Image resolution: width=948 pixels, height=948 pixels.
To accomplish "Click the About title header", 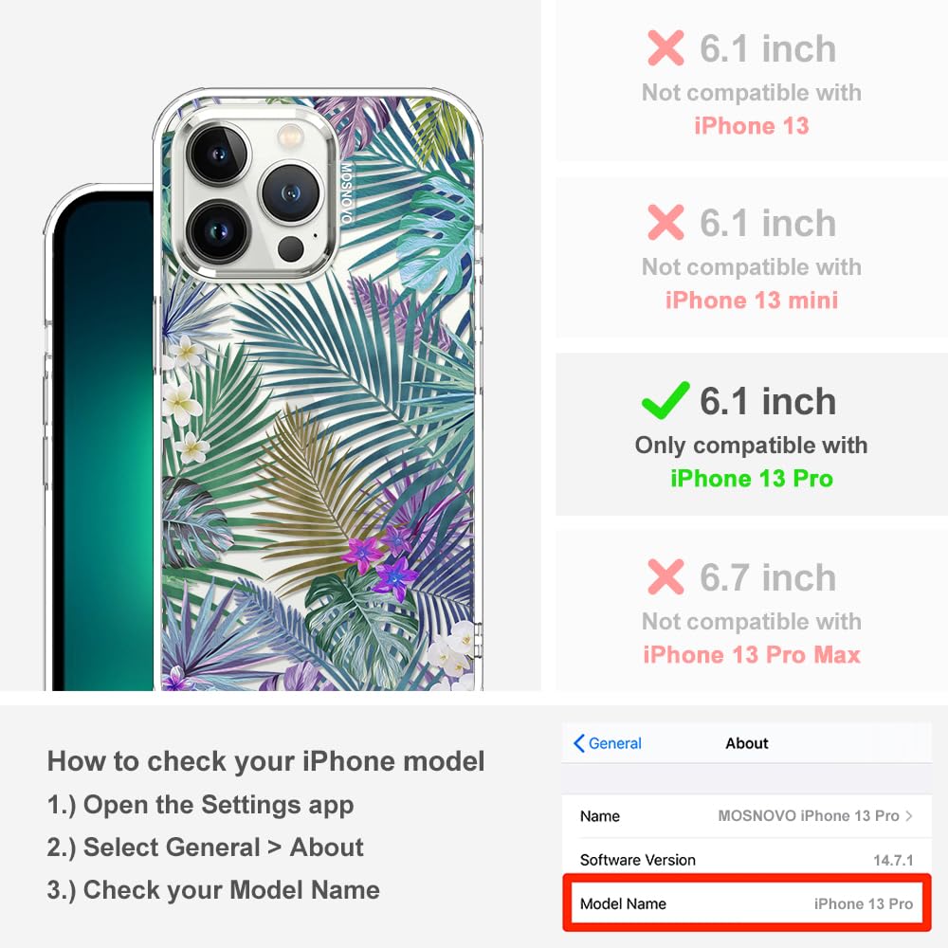I will pyautogui.click(x=747, y=743).
